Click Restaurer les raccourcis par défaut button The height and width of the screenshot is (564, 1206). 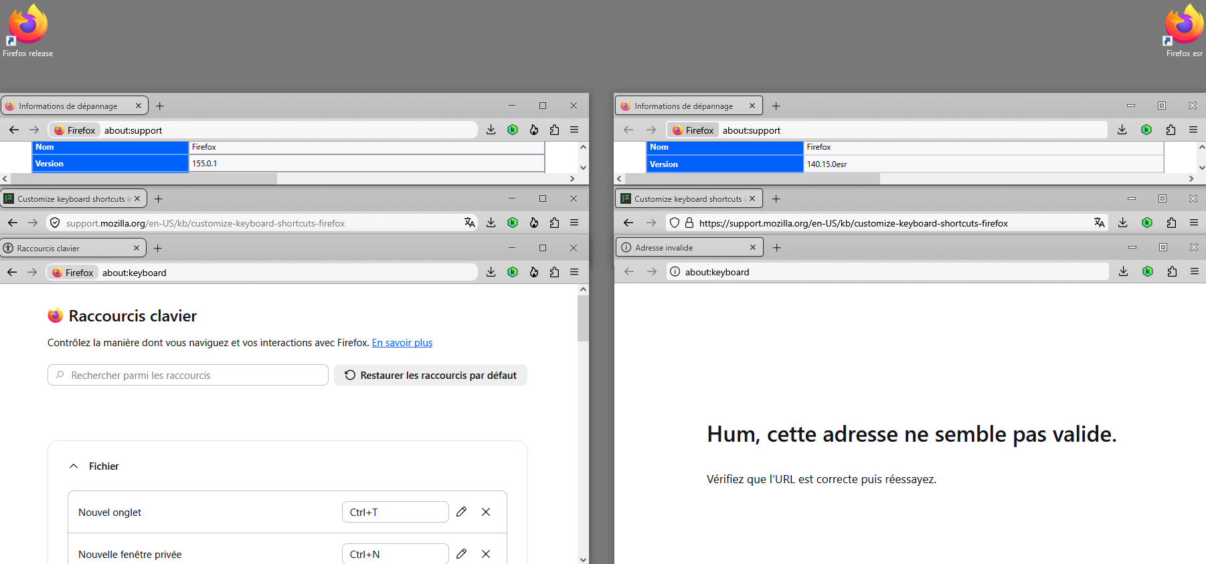(x=431, y=375)
